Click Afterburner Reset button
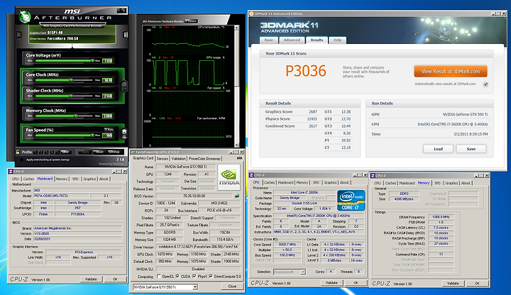Viewport: 511px width, 295px height. [x=100, y=152]
